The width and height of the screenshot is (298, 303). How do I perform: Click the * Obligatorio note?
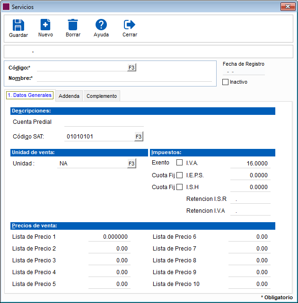(x=277, y=297)
